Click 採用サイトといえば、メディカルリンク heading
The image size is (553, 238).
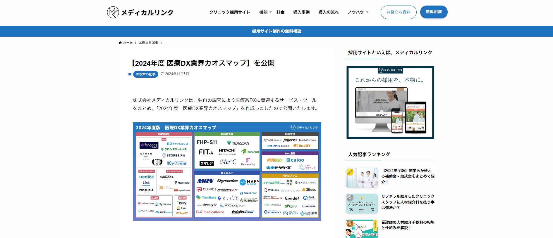point(390,53)
